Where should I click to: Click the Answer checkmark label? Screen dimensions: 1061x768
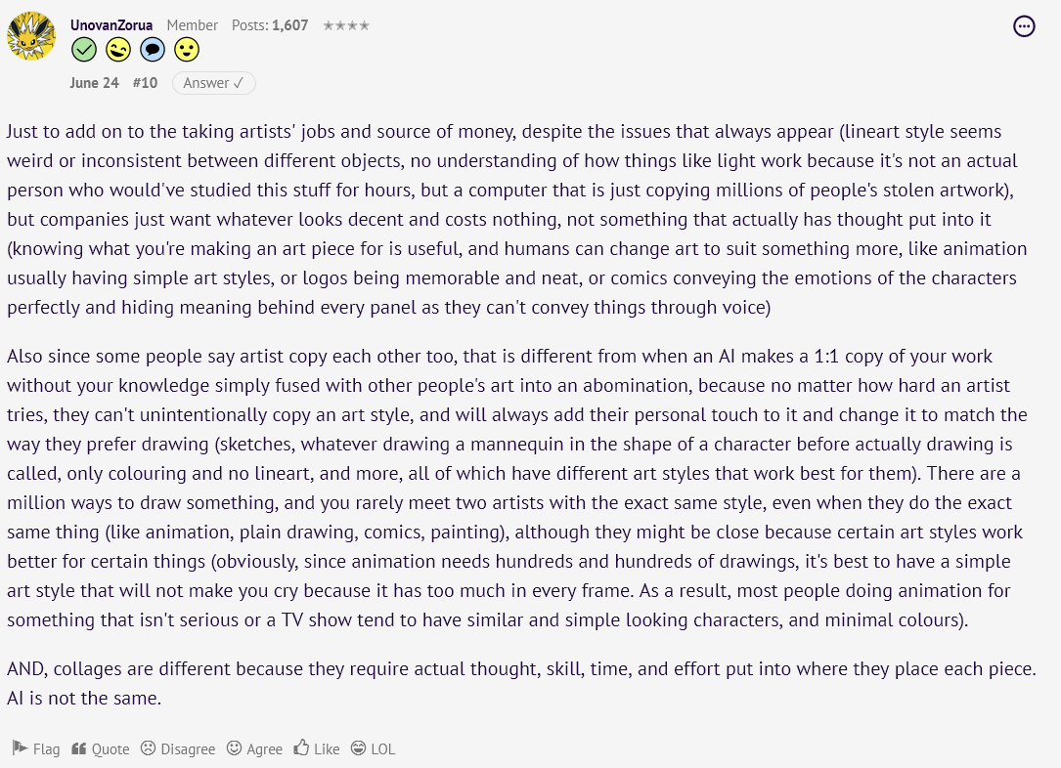(214, 83)
